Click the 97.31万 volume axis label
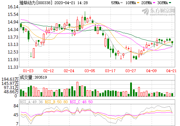 [11, 88]
